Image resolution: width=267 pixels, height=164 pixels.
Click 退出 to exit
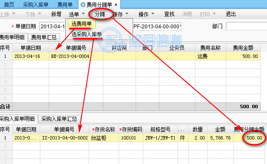(231, 14)
